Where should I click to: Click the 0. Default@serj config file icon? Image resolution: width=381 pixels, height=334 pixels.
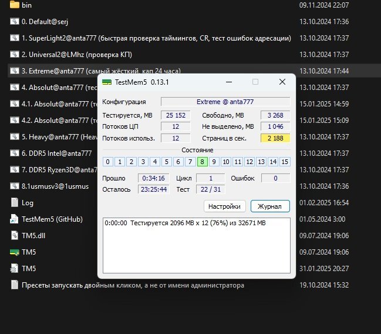[x=15, y=22]
